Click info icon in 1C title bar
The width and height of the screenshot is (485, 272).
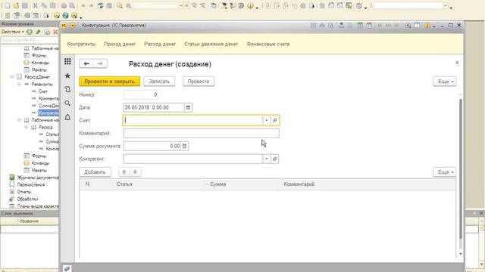[x=427, y=26]
